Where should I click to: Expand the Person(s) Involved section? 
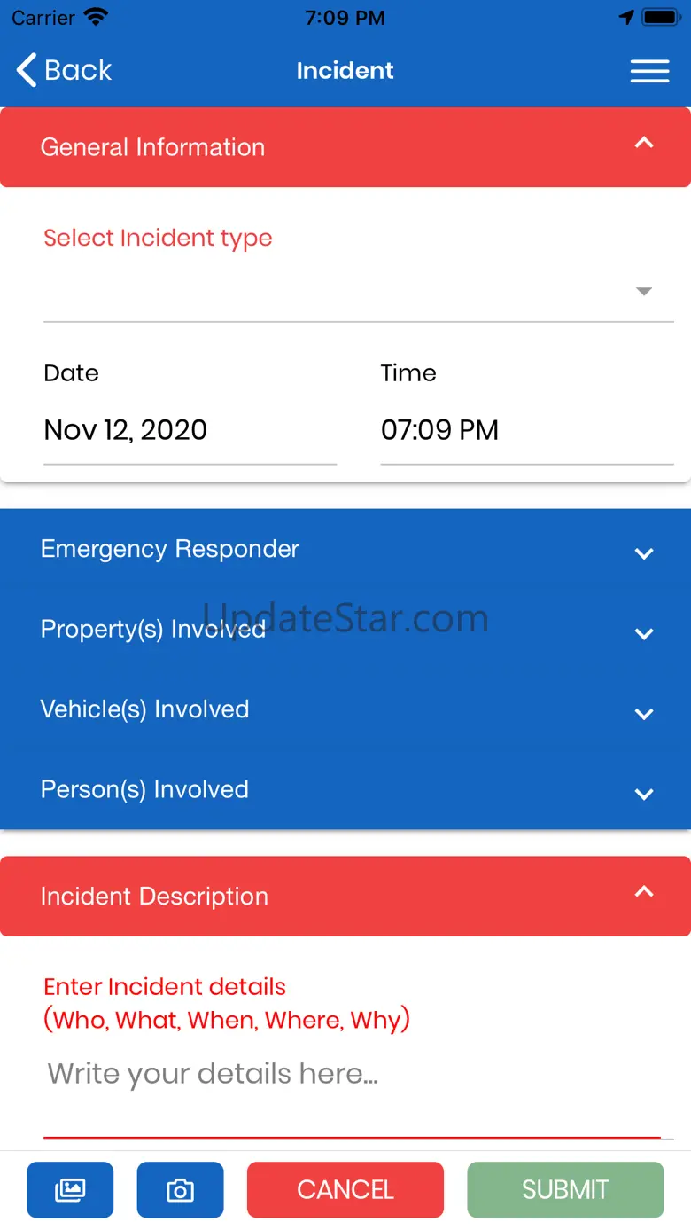(644, 794)
